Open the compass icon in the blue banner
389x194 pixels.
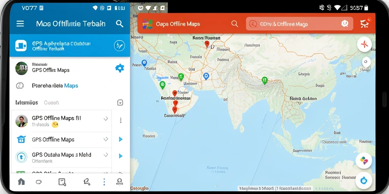click(119, 45)
